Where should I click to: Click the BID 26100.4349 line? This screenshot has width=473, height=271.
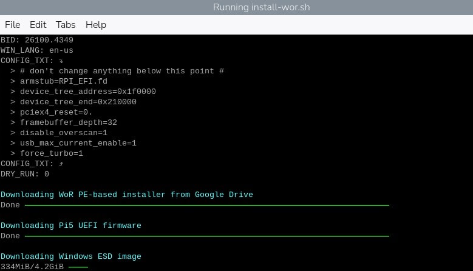tap(36, 40)
